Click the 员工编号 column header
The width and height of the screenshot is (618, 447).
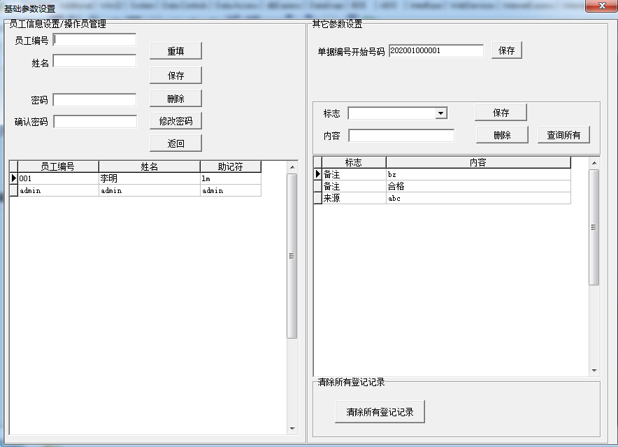[x=58, y=166]
